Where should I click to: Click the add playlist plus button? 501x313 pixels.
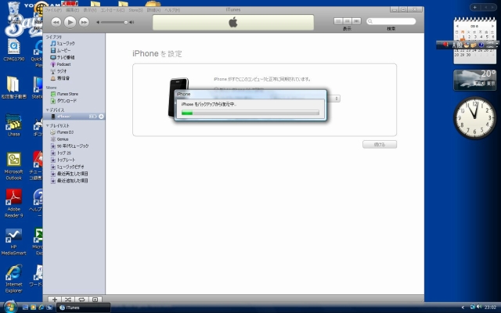click(55, 299)
